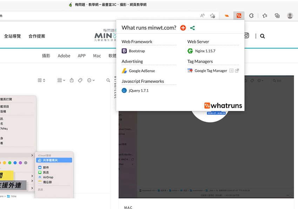
Task: Click the MINWT site logo
Action: point(105,35)
